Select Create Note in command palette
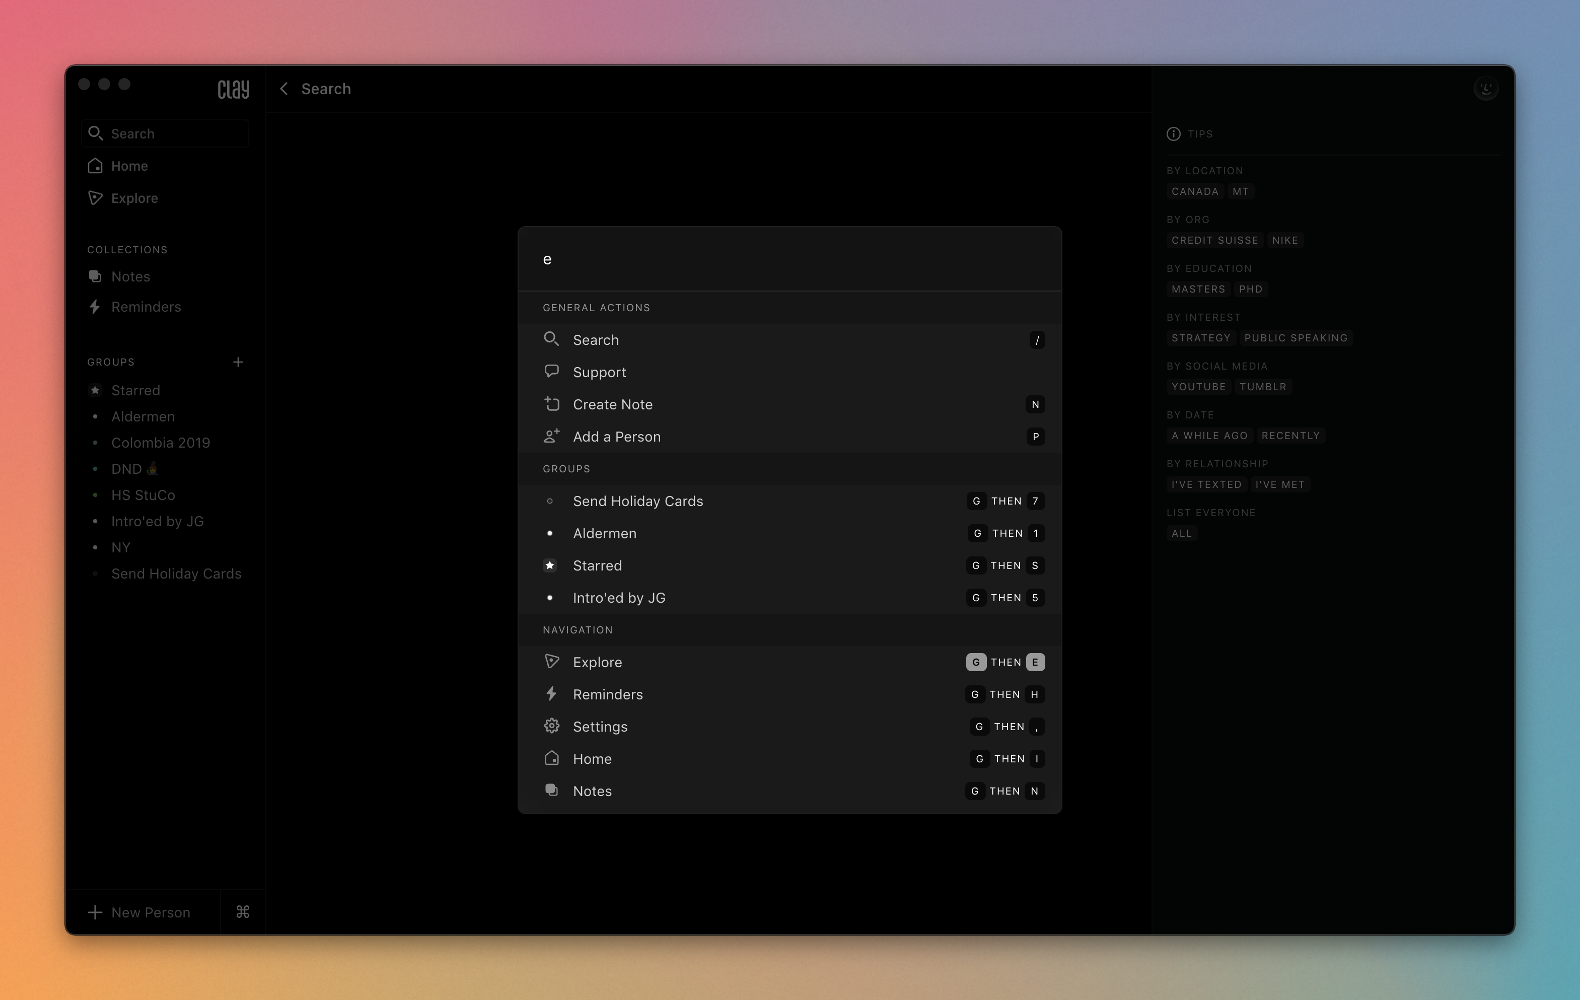The image size is (1580, 1000). pos(612,404)
